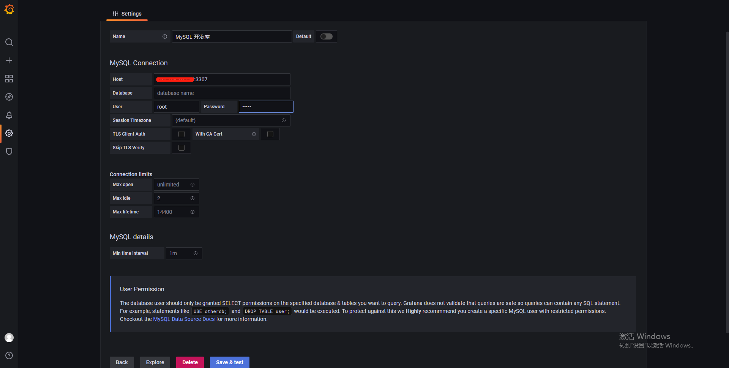This screenshot has height=368, width=729.
Task: Click the MySQL Connection heading
Action: click(139, 63)
